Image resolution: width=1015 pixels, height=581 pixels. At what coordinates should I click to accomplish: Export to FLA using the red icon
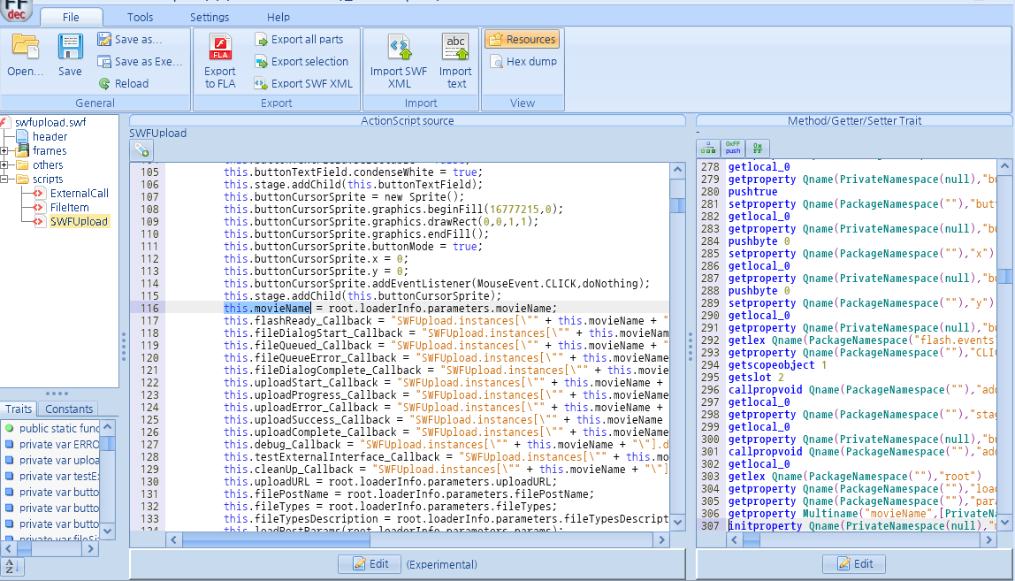220,47
